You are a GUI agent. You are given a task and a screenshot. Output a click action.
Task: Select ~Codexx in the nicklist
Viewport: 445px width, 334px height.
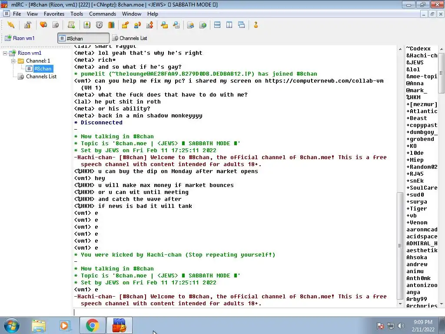pos(418,49)
